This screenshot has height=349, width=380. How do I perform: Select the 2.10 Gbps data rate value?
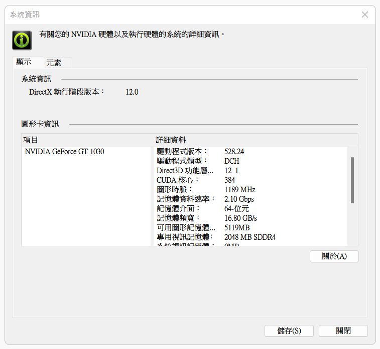coord(239,199)
